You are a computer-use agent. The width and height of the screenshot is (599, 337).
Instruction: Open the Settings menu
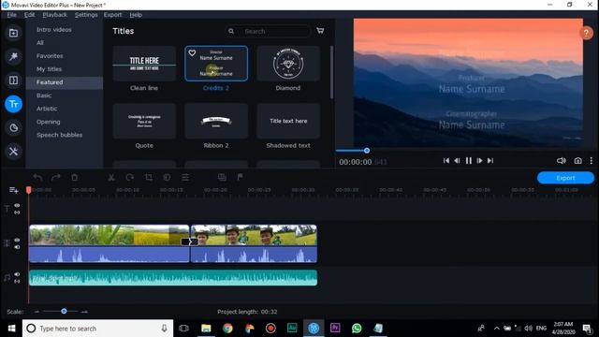tap(86, 15)
